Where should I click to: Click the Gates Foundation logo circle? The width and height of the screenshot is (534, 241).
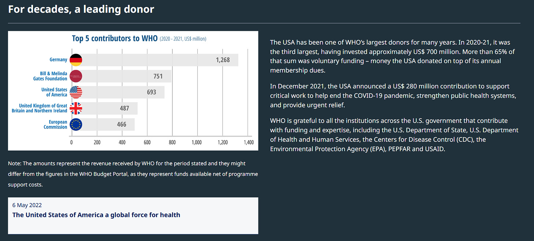(x=76, y=76)
